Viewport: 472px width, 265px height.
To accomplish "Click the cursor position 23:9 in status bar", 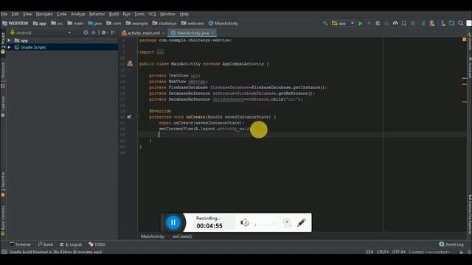I will [x=369, y=252].
